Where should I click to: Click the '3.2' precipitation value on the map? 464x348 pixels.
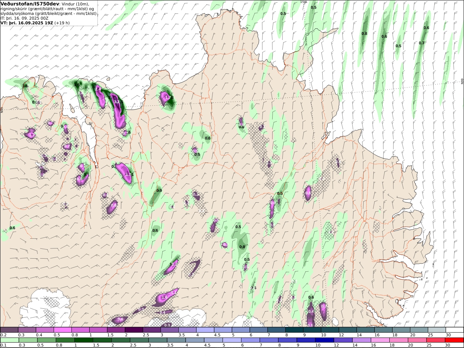click(x=117, y=102)
